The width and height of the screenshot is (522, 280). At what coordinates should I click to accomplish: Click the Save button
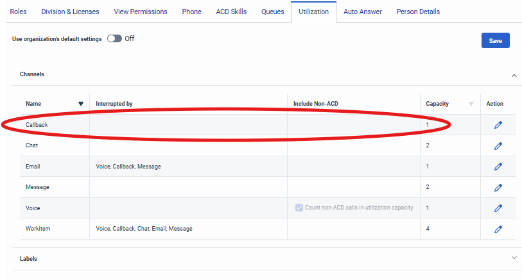click(x=496, y=40)
